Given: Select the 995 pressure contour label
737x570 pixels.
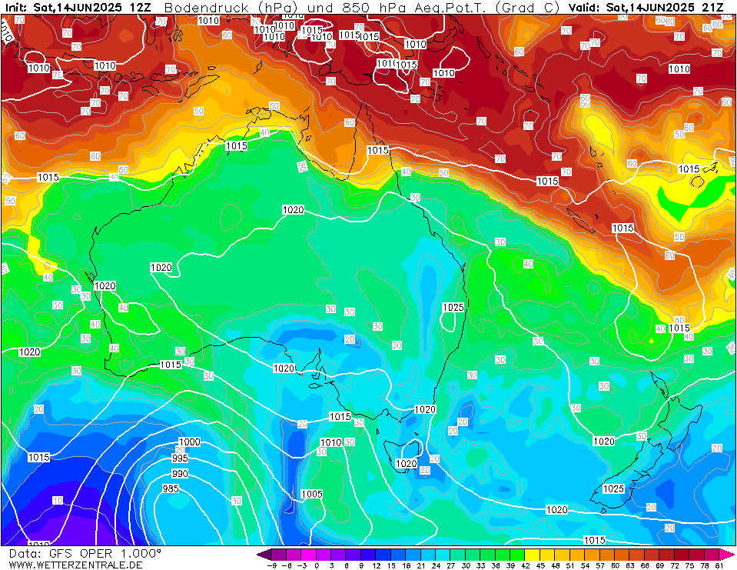Looking at the screenshot, I should click(x=180, y=458).
